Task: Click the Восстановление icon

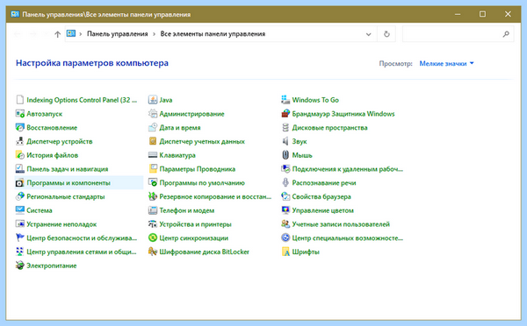Action: click(20, 127)
